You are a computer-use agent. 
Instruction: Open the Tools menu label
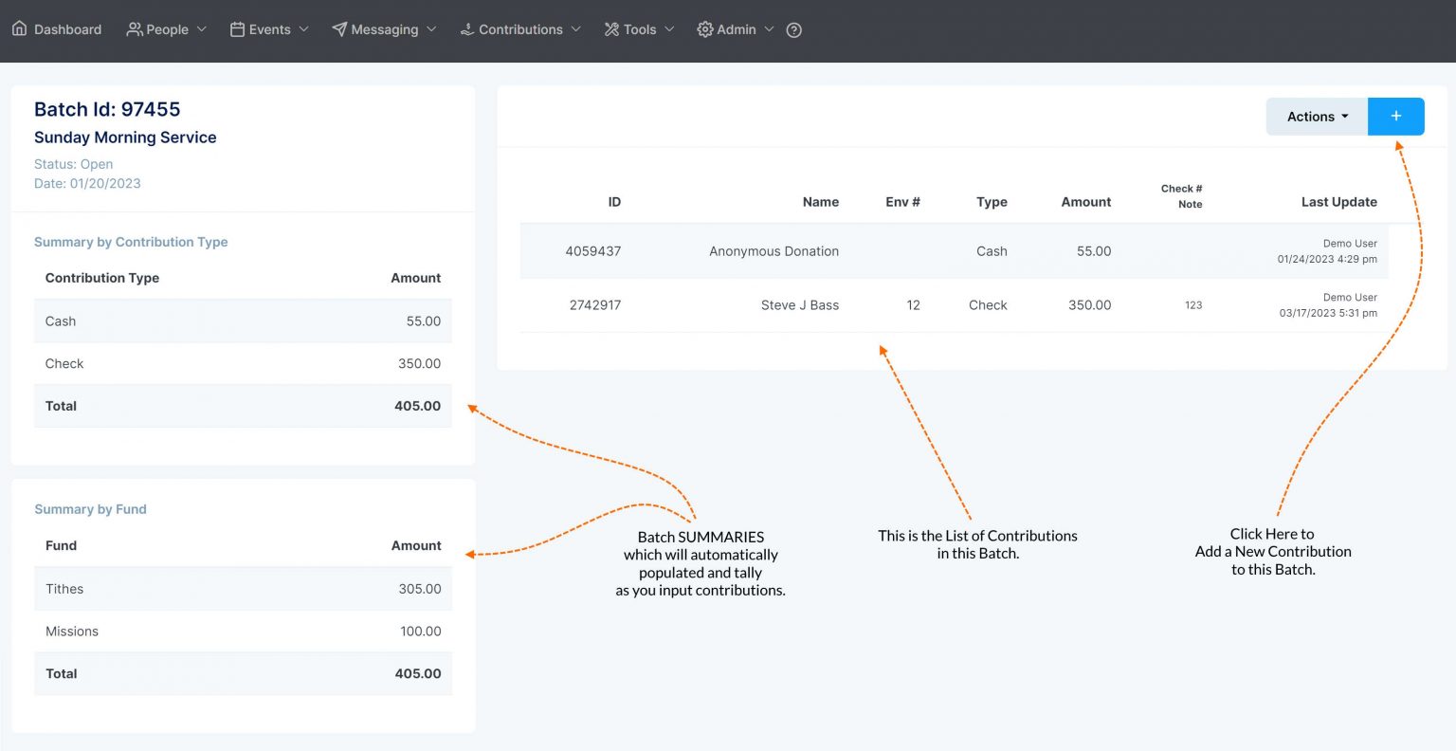pos(640,29)
